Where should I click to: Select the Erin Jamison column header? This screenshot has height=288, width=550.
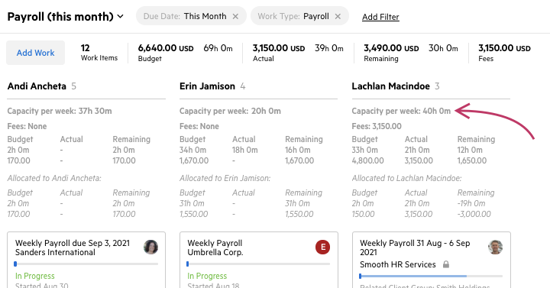pos(207,86)
